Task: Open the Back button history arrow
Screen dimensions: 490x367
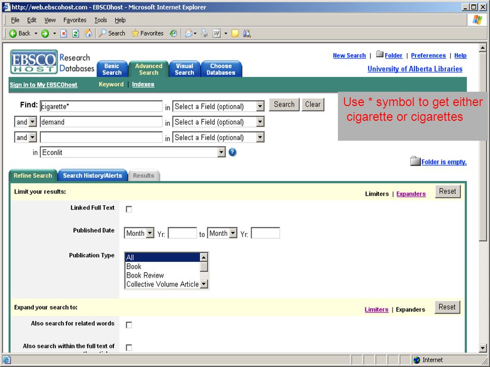Action: tap(36, 34)
